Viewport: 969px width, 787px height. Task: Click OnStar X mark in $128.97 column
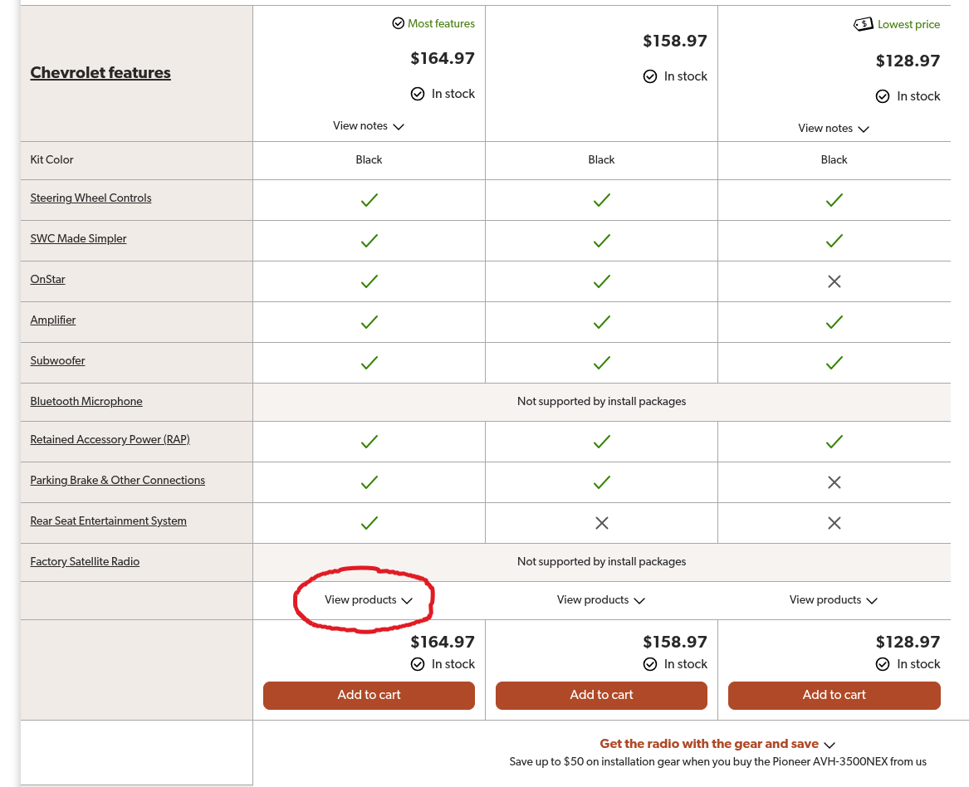coord(834,281)
